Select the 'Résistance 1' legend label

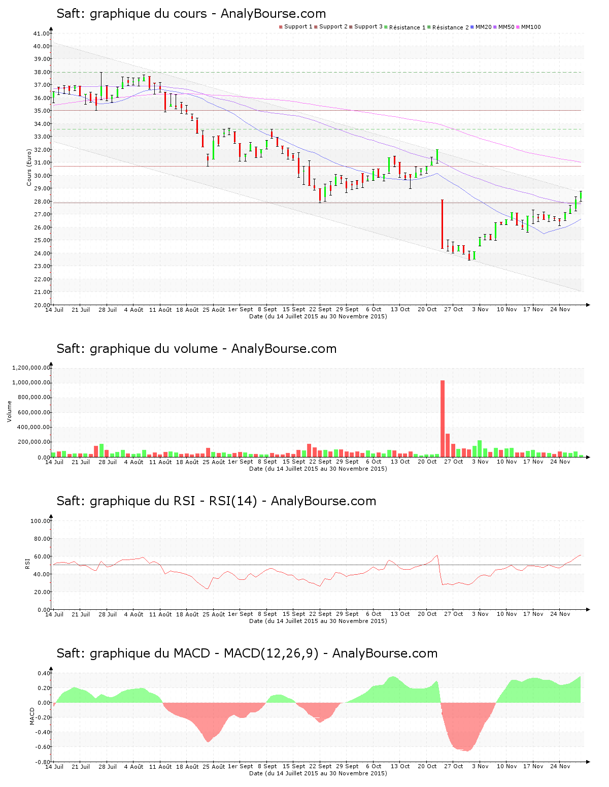point(408,27)
